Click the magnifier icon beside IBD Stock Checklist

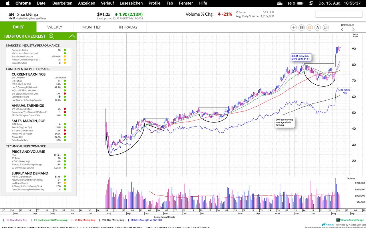coord(51,36)
